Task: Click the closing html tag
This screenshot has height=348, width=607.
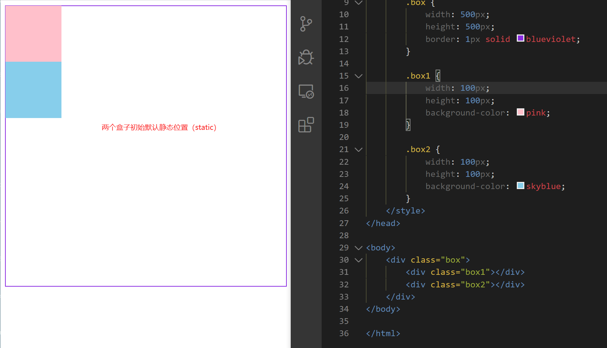Action: tap(383, 334)
